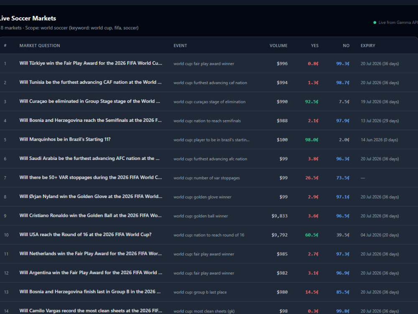Sort by the No price column header
The height and width of the screenshot is (314, 418).
pyautogui.click(x=346, y=46)
